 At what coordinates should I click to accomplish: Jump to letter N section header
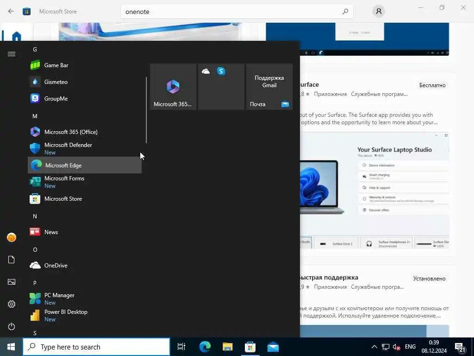[35, 216]
